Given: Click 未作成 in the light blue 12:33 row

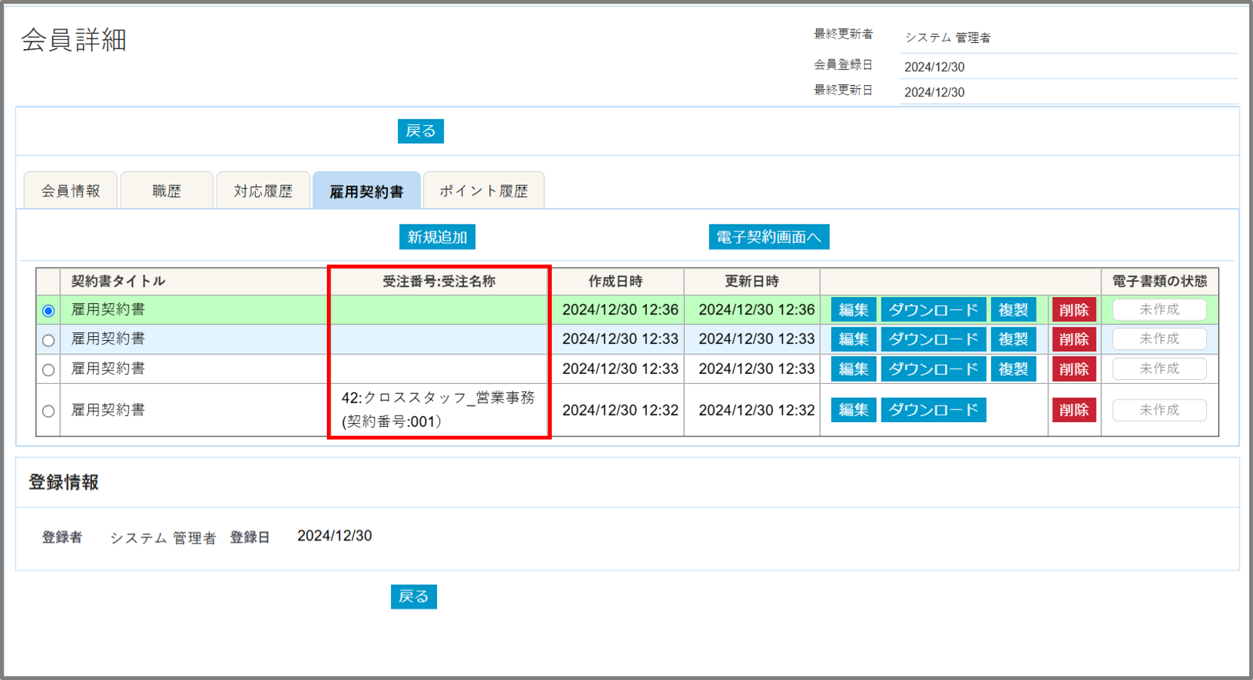Looking at the screenshot, I should pos(1159,339).
